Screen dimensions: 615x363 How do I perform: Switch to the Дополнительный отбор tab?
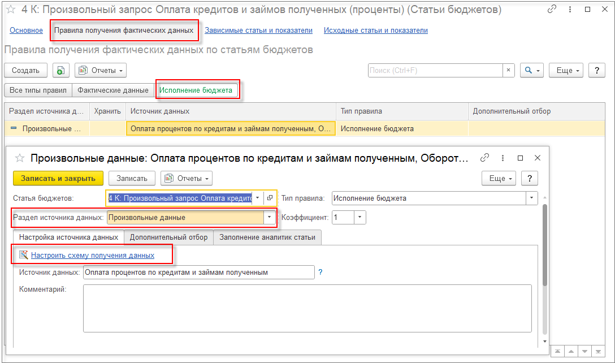tap(168, 237)
